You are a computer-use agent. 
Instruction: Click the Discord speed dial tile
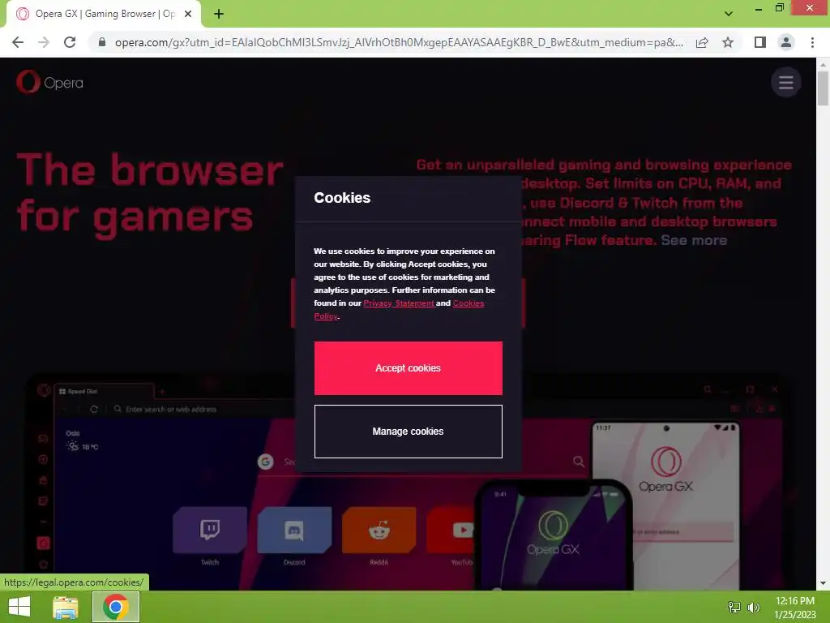(x=294, y=531)
